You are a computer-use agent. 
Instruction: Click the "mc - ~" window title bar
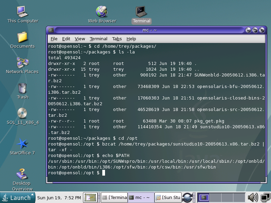pyautogui.click(x=149, y=30)
